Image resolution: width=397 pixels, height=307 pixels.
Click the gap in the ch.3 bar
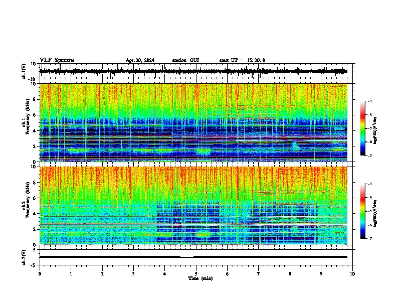pyautogui.click(x=187, y=257)
